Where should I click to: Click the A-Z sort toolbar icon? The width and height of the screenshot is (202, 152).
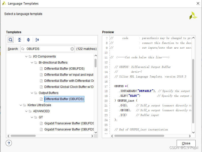(37, 40)
